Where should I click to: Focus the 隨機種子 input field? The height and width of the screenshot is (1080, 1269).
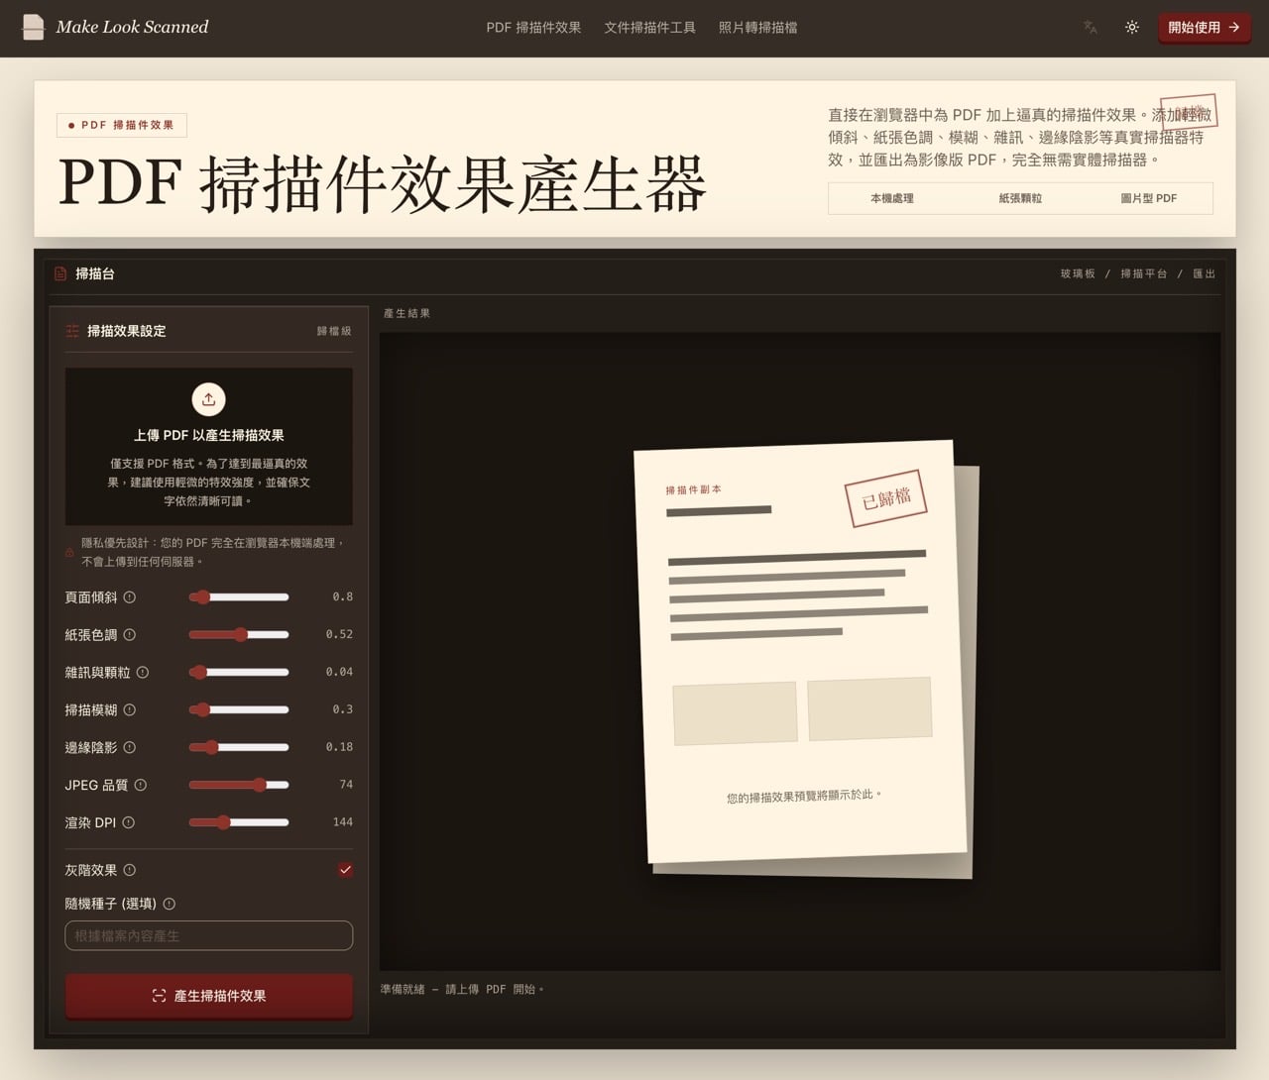point(208,935)
